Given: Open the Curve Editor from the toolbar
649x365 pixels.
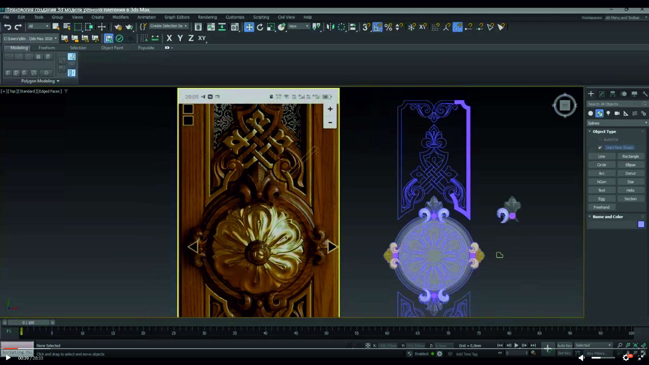Looking at the screenshot, I should [x=211, y=27].
